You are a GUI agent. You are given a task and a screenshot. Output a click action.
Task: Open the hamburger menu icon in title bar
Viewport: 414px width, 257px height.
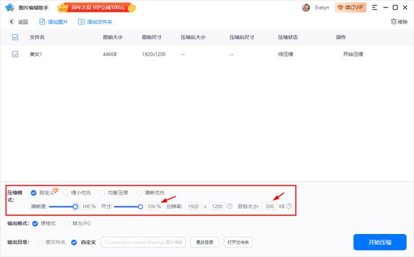tap(374, 7)
